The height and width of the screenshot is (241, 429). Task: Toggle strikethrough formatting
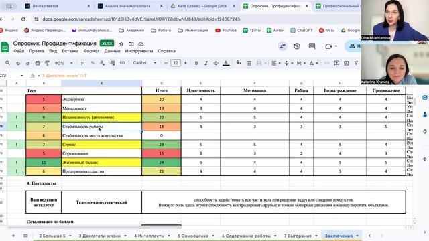(216, 63)
